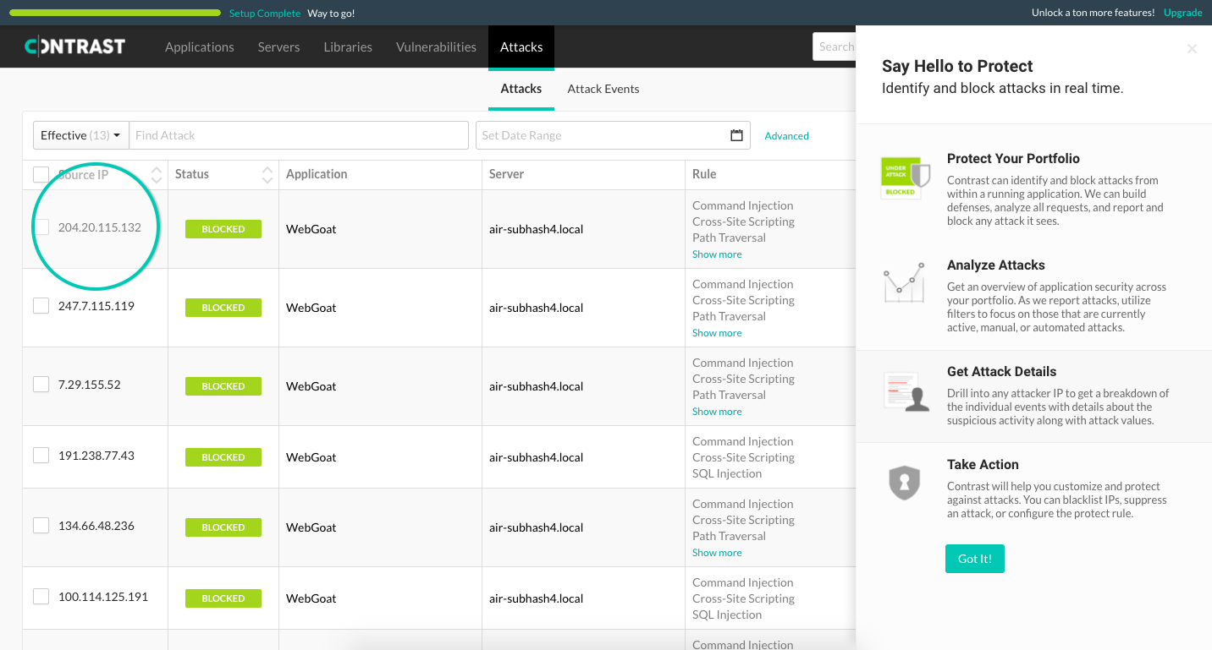
Task: Click the Protect Your Portfolio blocked icon
Action: tap(906, 178)
